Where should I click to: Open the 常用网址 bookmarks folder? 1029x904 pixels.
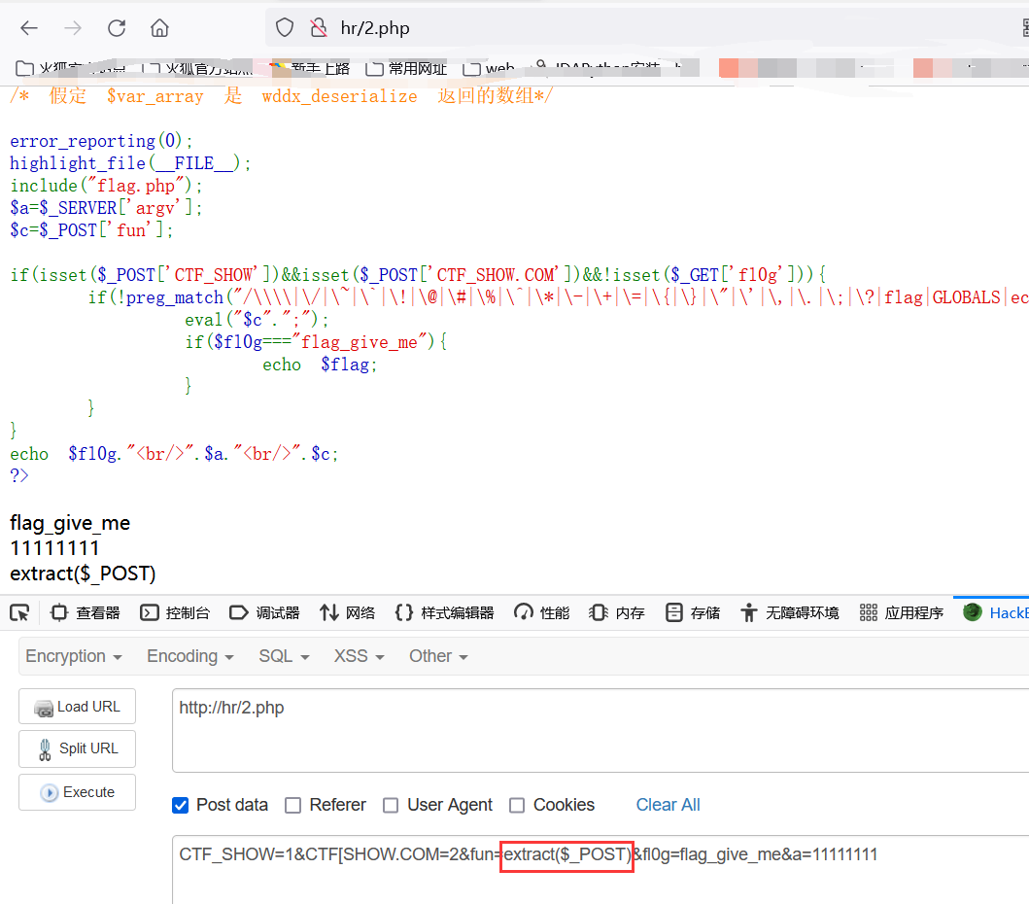click(x=406, y=68)
